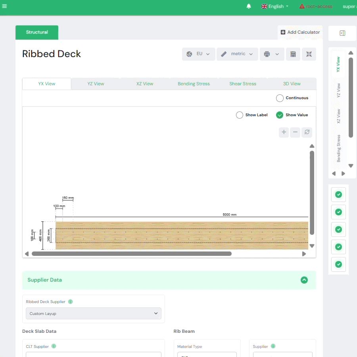The height and width of the screenshot is (357, 357).
Task: Disable the Show Value option
Action: [280, 115]
